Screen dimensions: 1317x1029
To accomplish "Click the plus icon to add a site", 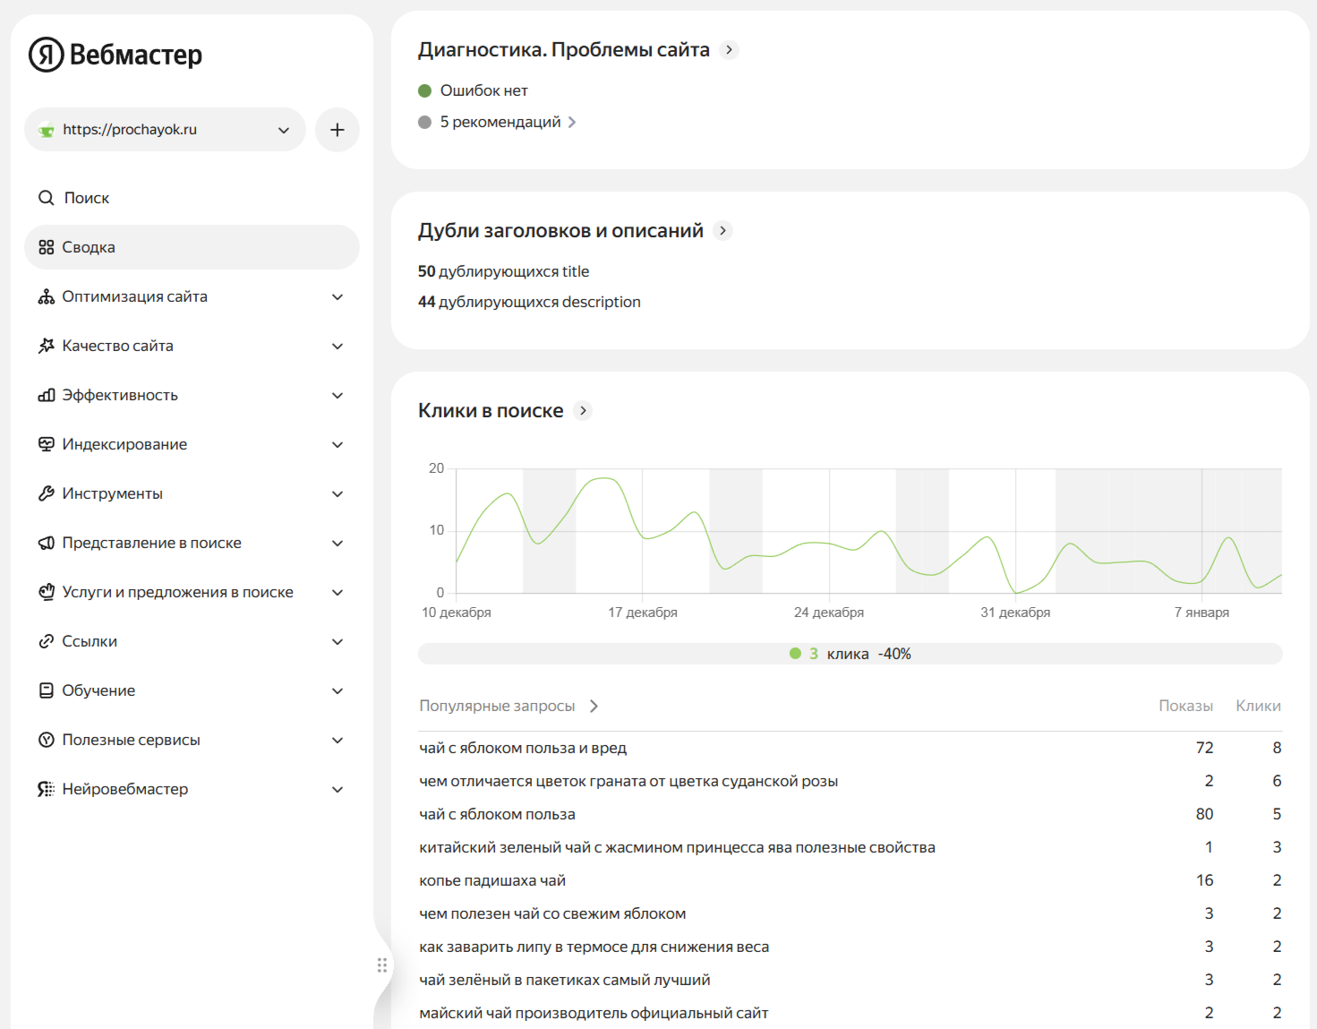I will coord(338,130).
